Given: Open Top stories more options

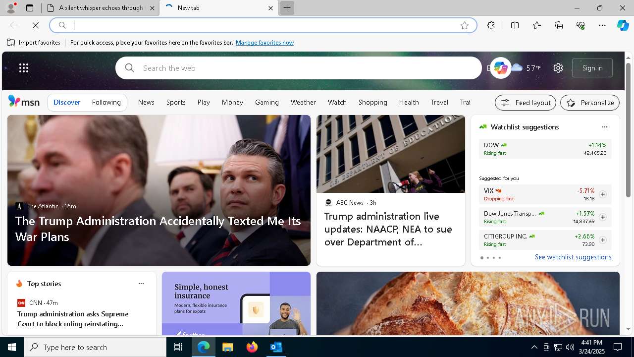Looking at the screenshot, I should tap(141, 284).
